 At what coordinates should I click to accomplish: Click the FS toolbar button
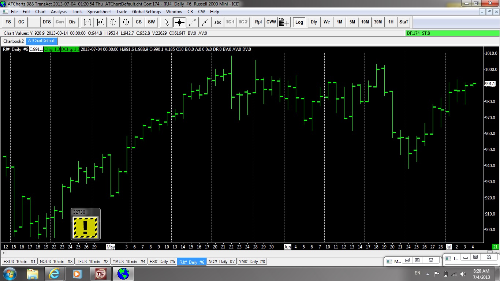pos(8,22)
